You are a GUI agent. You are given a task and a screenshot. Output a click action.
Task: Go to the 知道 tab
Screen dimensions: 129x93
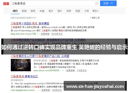(42, 11)
